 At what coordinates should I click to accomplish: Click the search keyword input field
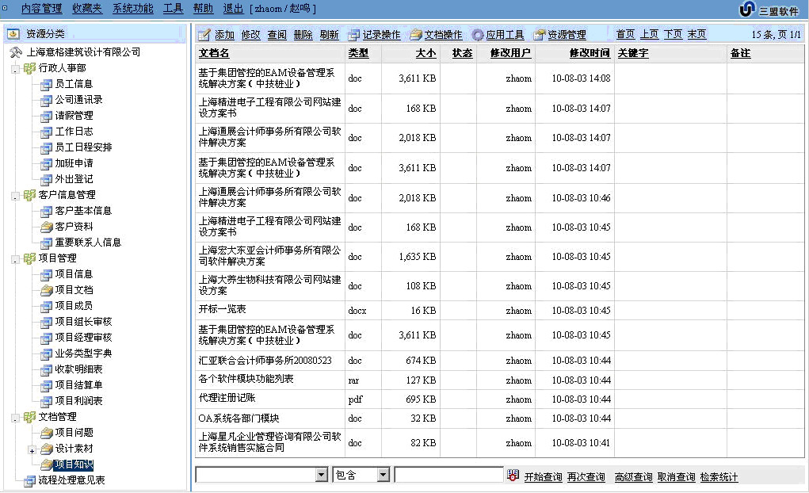448,475
